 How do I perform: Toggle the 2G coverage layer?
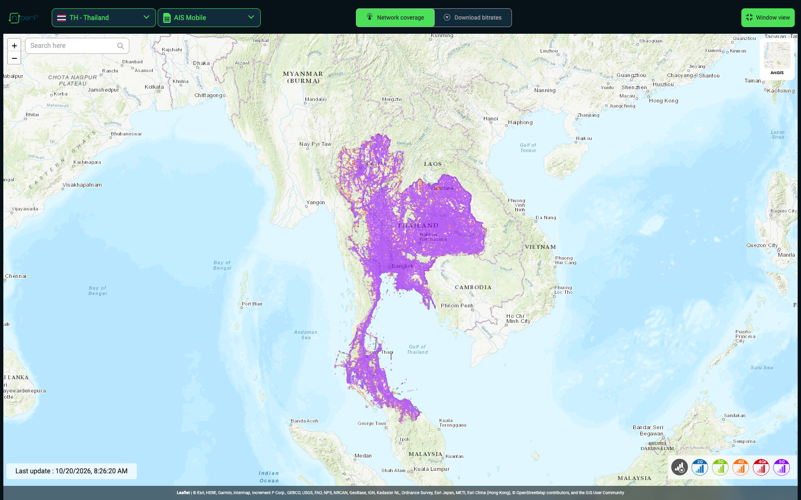(x=700, y=467)
